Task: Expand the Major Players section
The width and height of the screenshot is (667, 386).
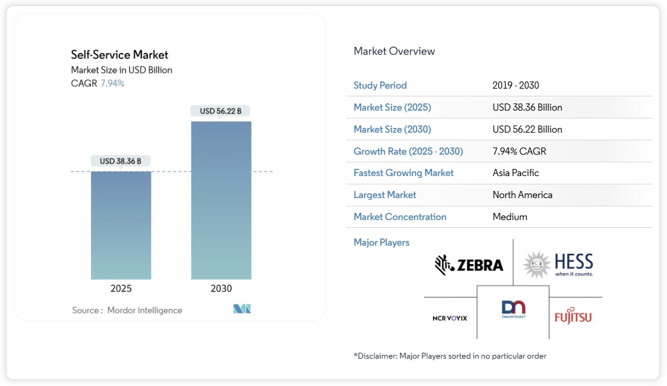Action: (x=381, y=242)
